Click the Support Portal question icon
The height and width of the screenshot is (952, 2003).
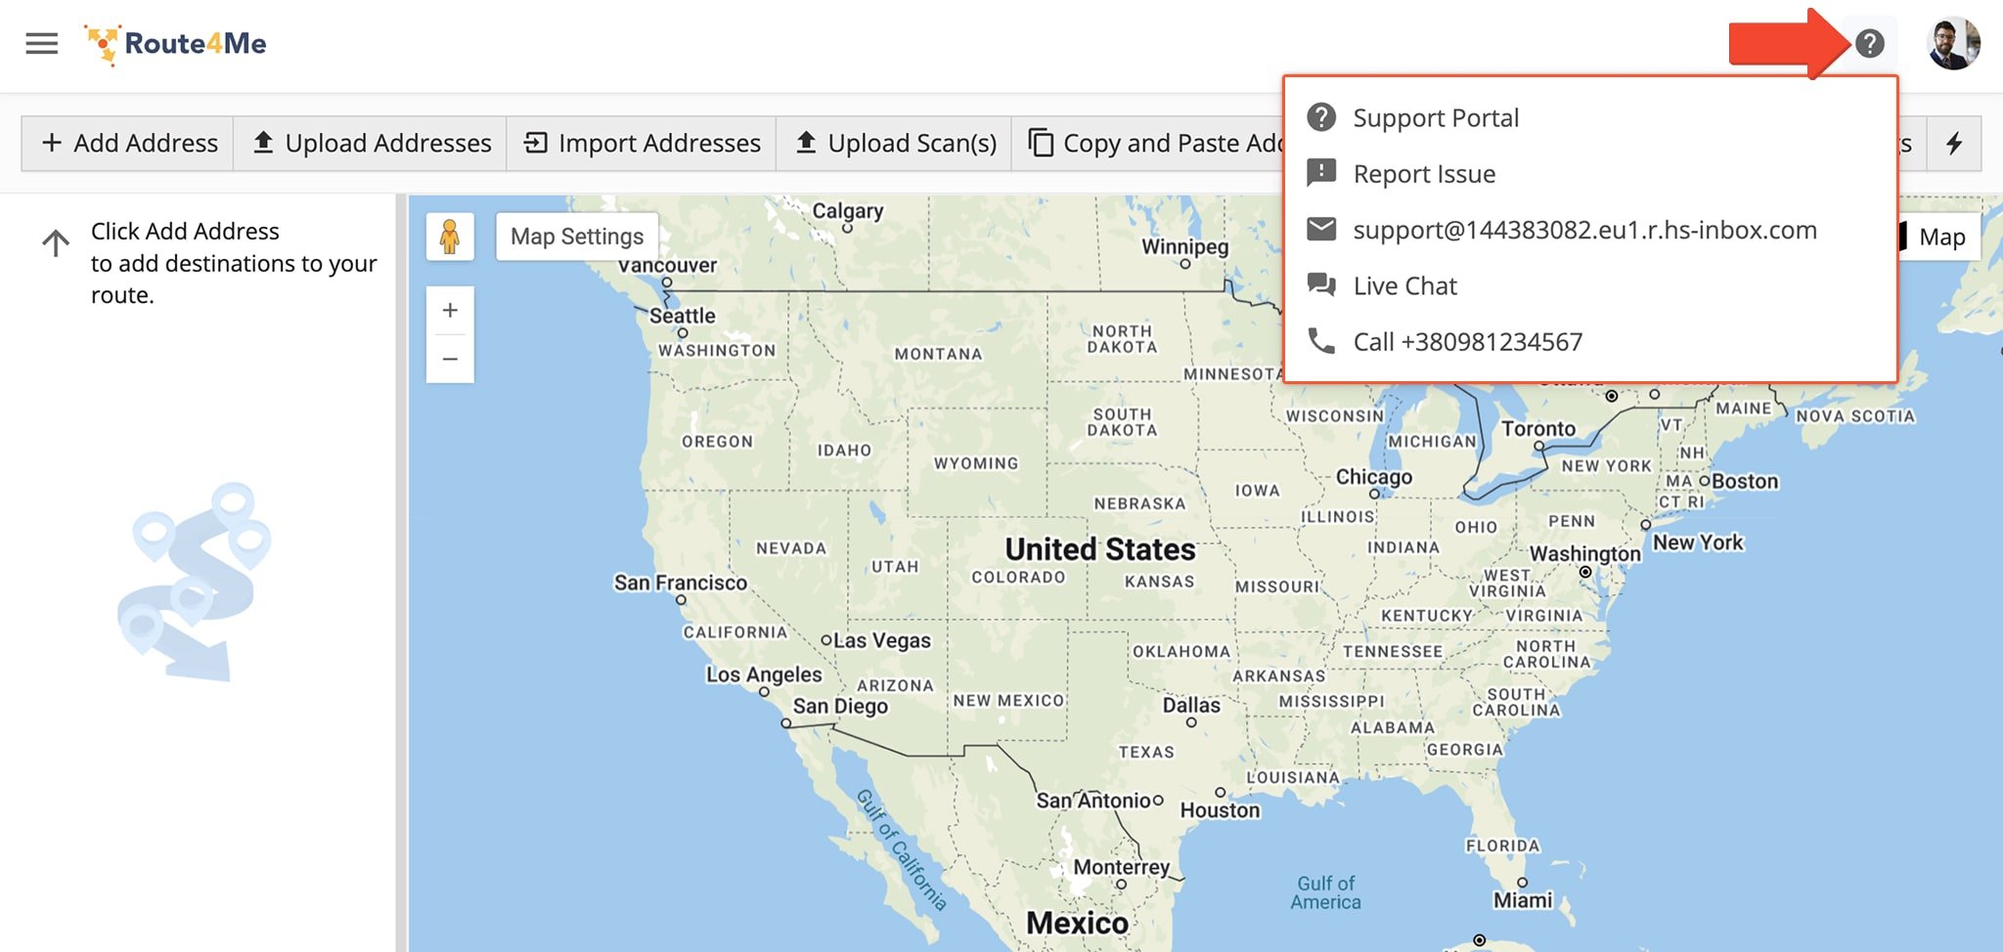[x=1321, y=117]
